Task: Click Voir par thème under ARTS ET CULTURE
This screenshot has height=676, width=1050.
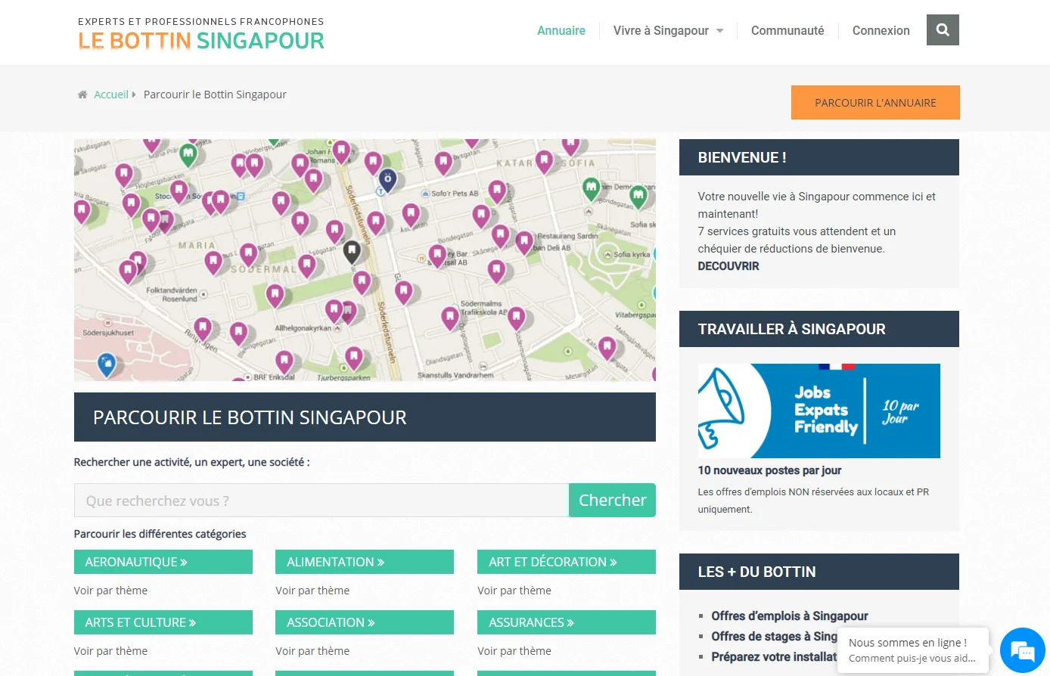Action: (110, 651)
